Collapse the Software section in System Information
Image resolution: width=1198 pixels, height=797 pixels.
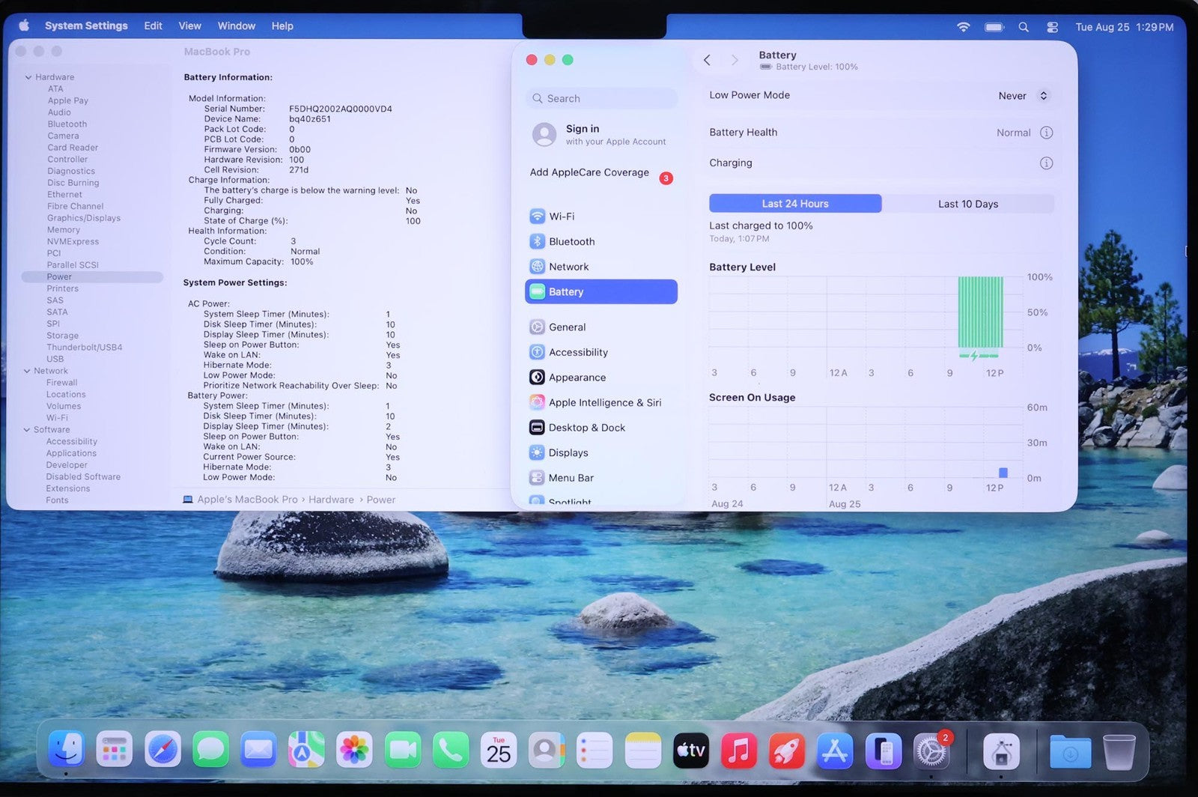pyautogui.click(x=27, y=430)
